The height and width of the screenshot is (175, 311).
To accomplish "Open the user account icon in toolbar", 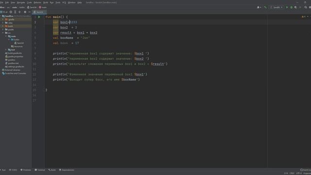I will (259, 7).
